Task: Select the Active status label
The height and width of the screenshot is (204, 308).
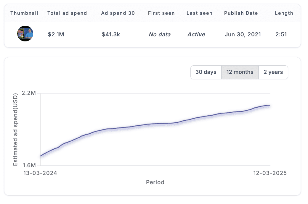Action: tap(196, 34)
